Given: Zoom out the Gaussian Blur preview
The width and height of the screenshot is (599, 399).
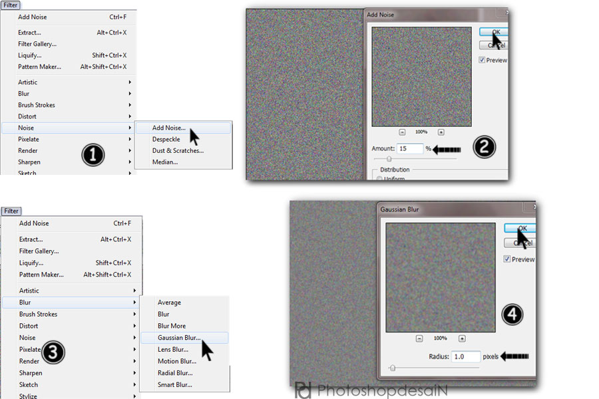Looking at the screenshot, I should (419, 338).
